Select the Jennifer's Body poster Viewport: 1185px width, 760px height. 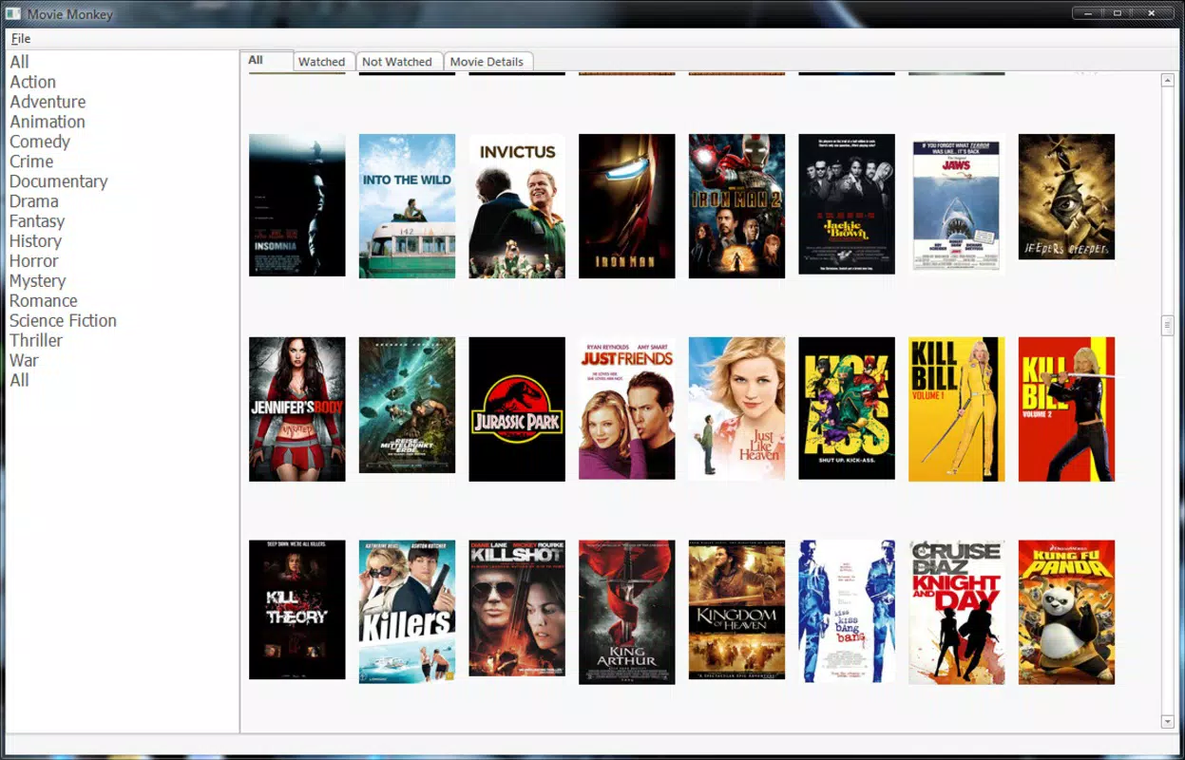click(297, 409)
